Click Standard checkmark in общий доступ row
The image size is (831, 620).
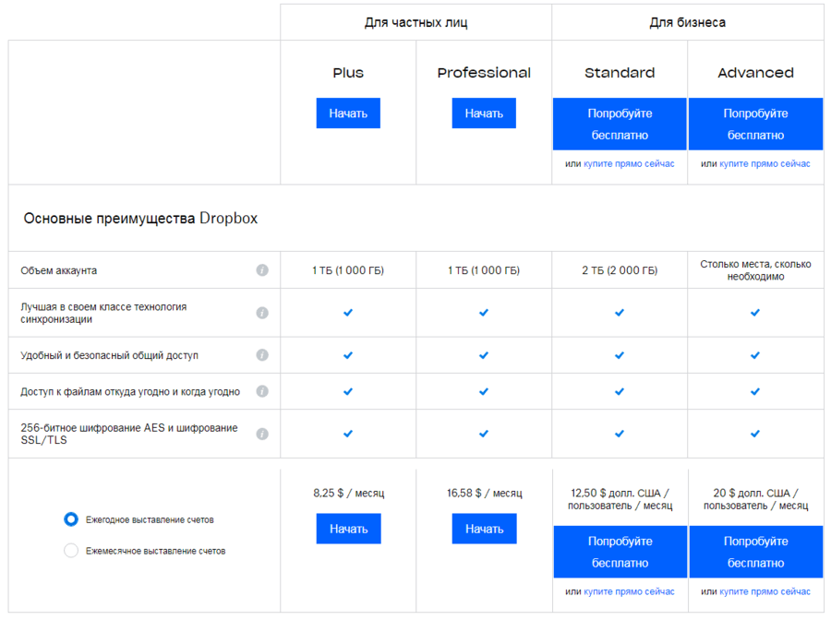pos(620,355)
